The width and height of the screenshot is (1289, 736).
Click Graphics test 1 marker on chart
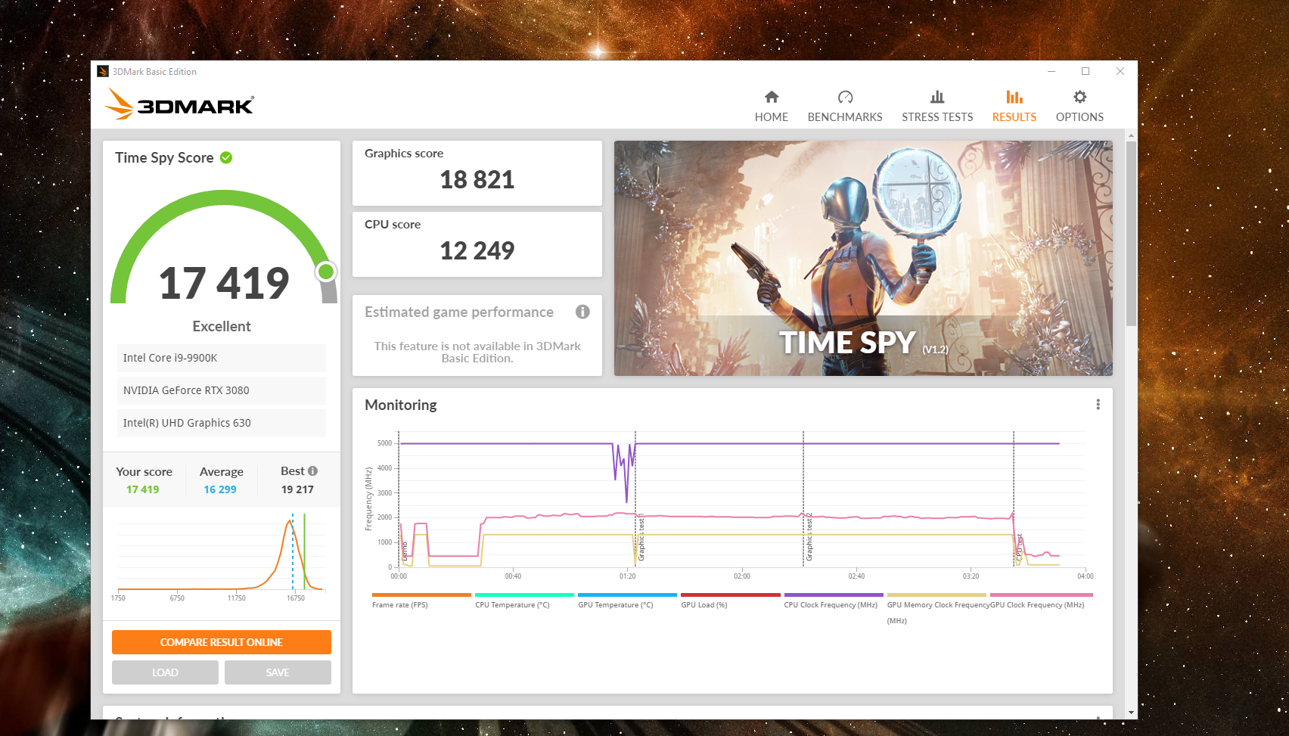pos(641,536)
